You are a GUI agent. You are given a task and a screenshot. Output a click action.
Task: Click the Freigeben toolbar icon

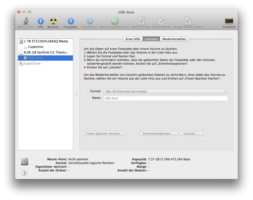point(71,21)
